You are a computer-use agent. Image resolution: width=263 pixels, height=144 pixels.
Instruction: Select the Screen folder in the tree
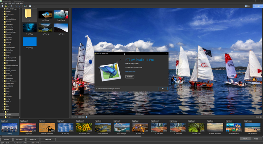(9, 114)
